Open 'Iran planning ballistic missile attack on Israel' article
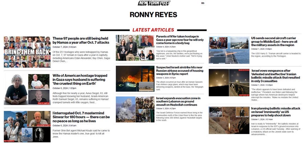 coord(276,112)
